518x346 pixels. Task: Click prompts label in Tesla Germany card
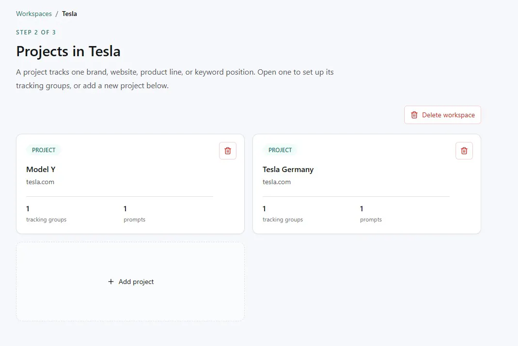coord(371,220)
